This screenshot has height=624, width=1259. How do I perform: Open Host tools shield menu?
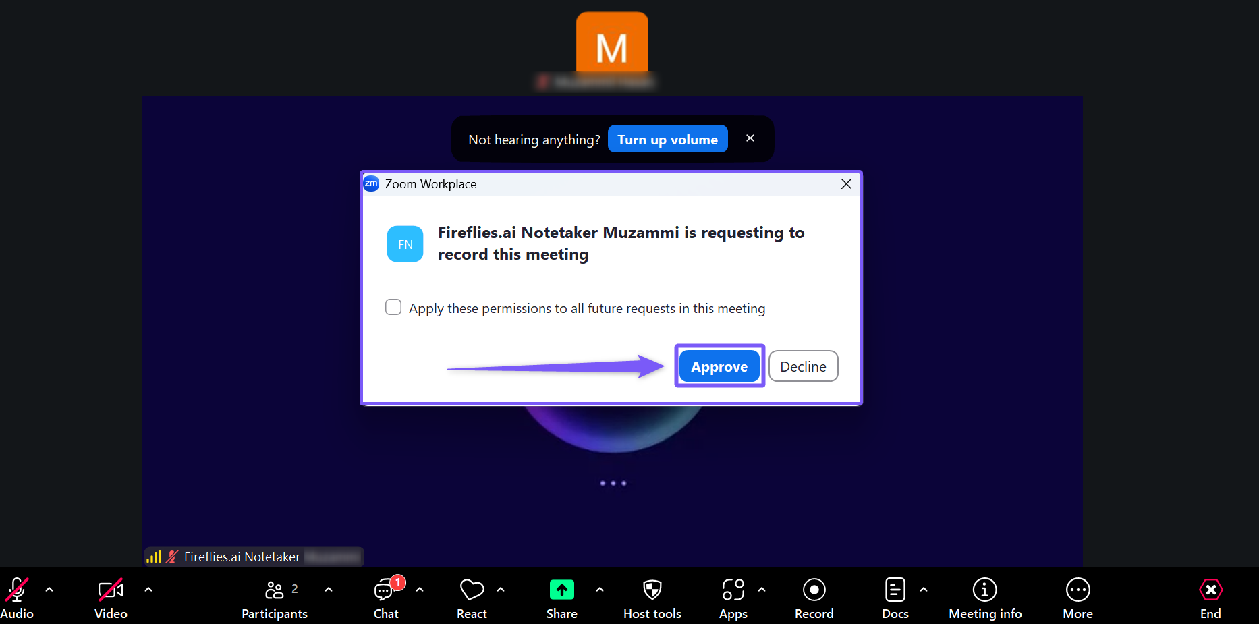pos(652,598)
